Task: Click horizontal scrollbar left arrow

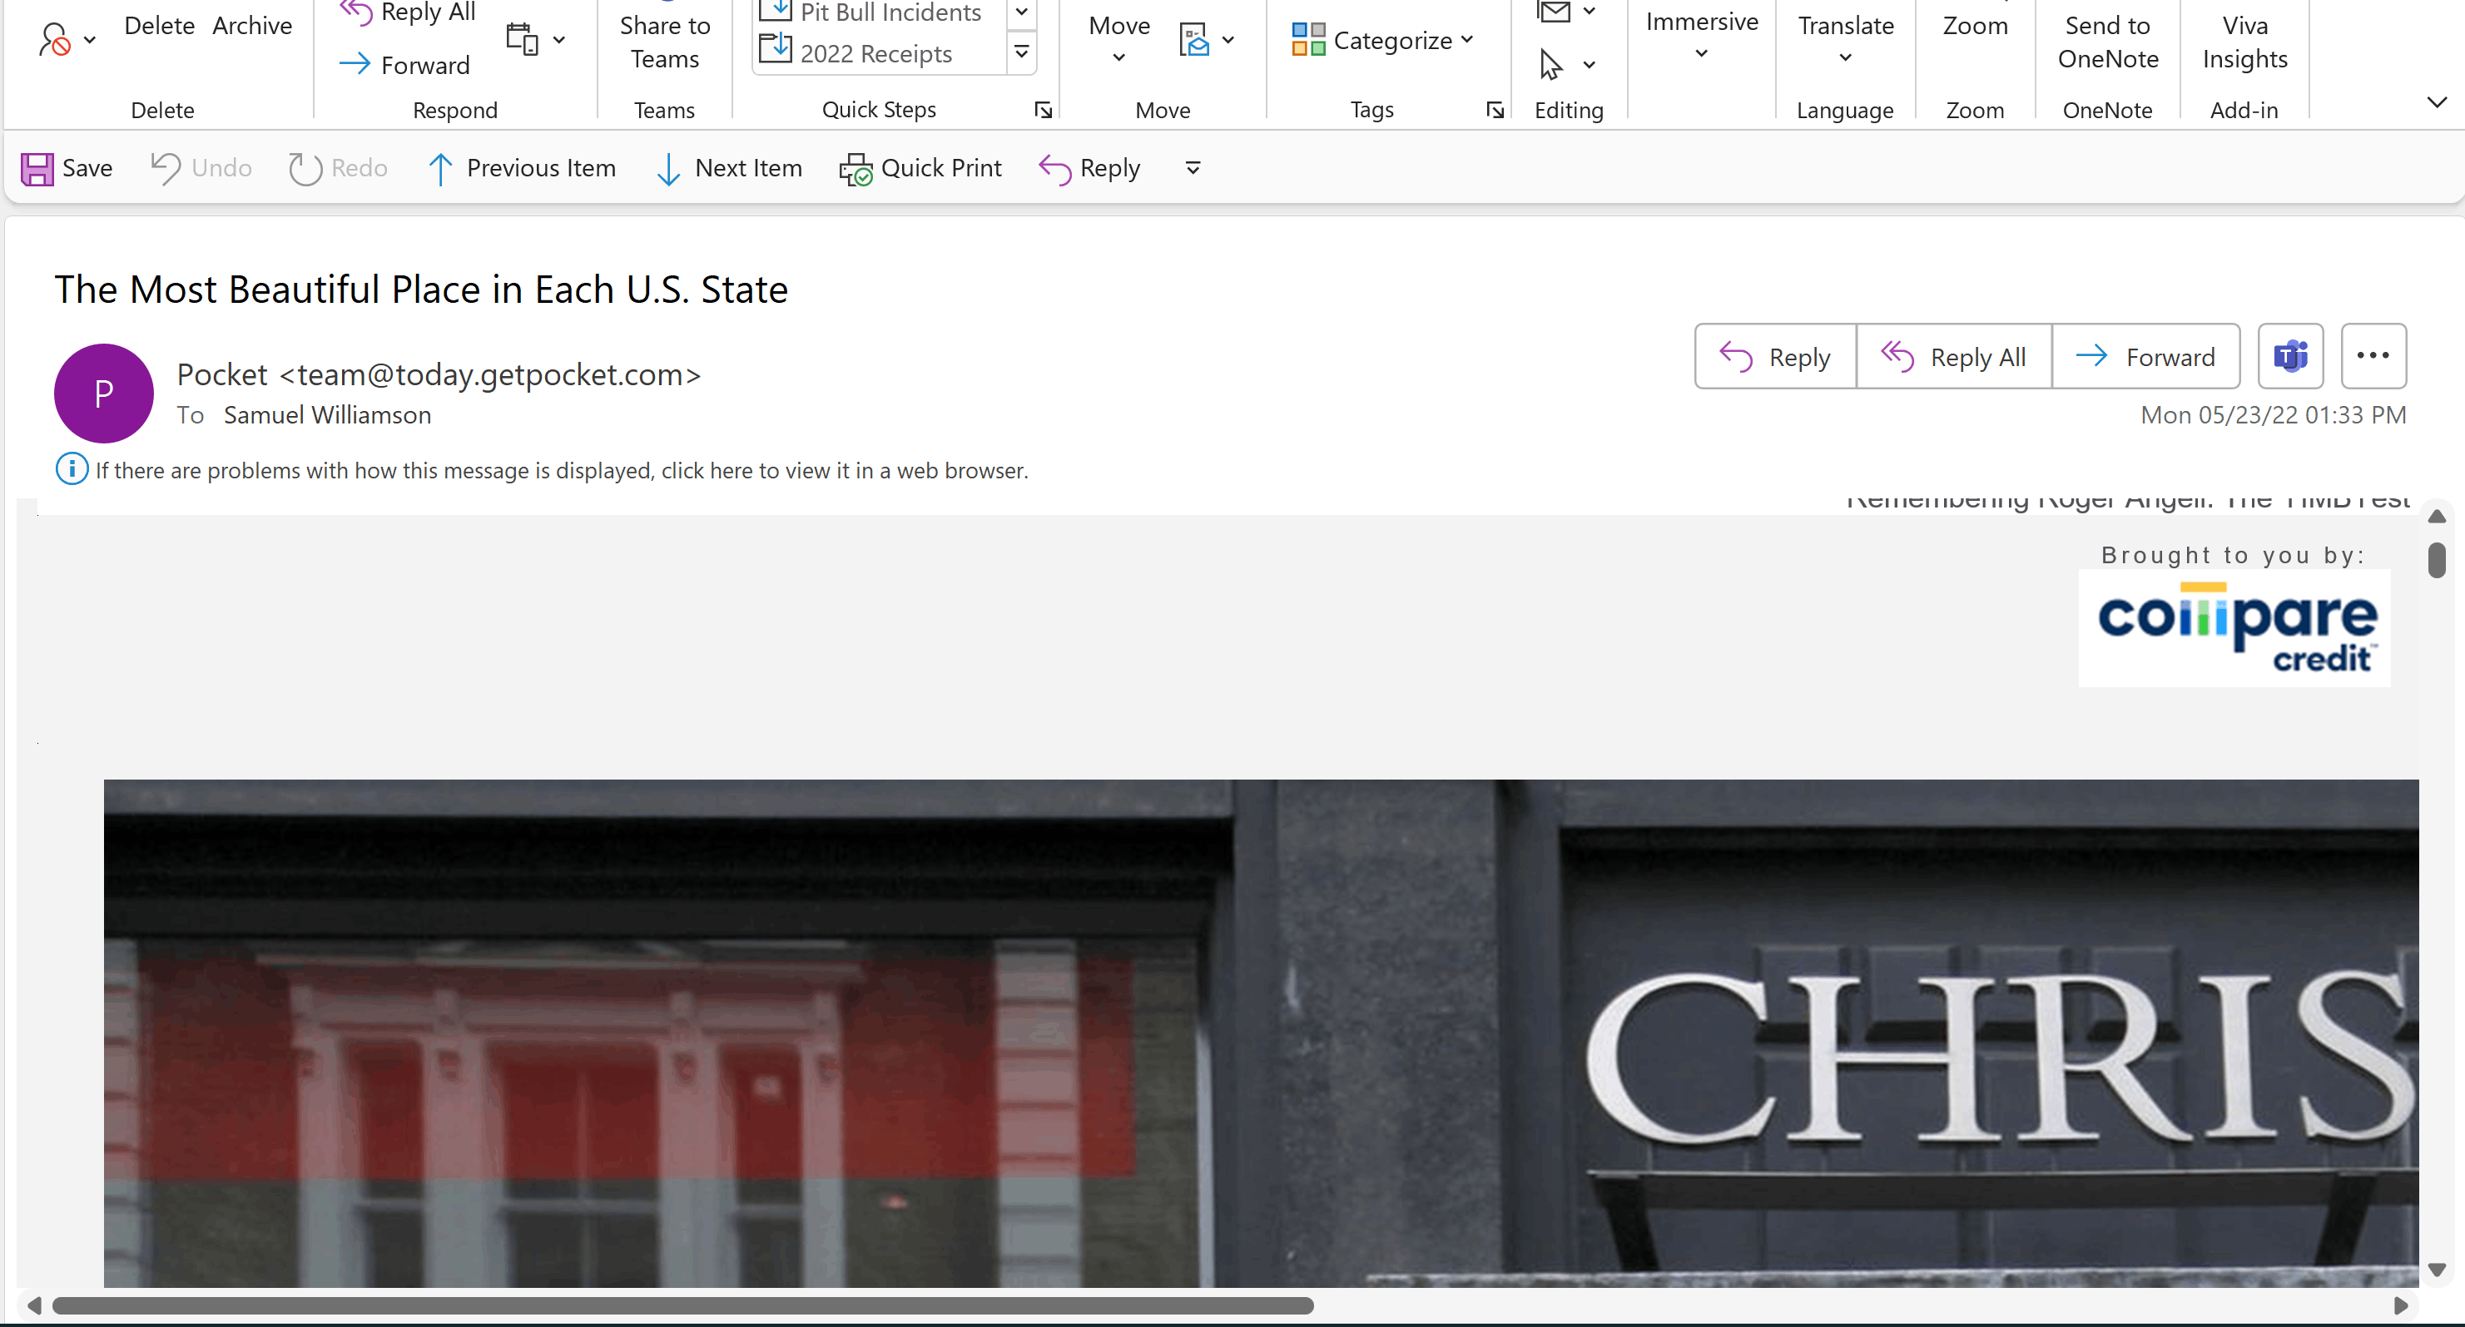Action: 33,1306
